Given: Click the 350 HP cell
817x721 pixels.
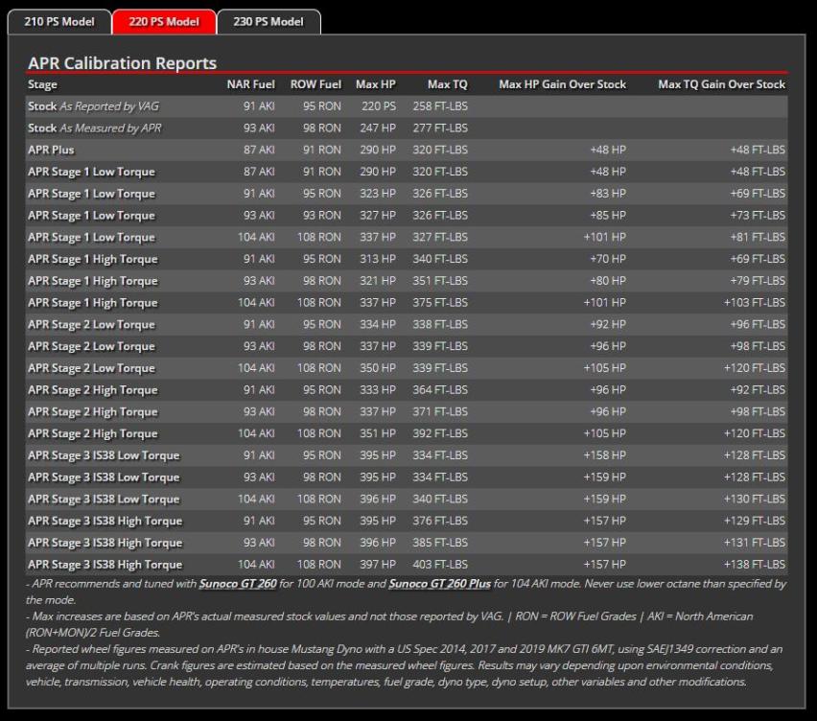Looking at the screenshot, I should click(x=378, y=368).
